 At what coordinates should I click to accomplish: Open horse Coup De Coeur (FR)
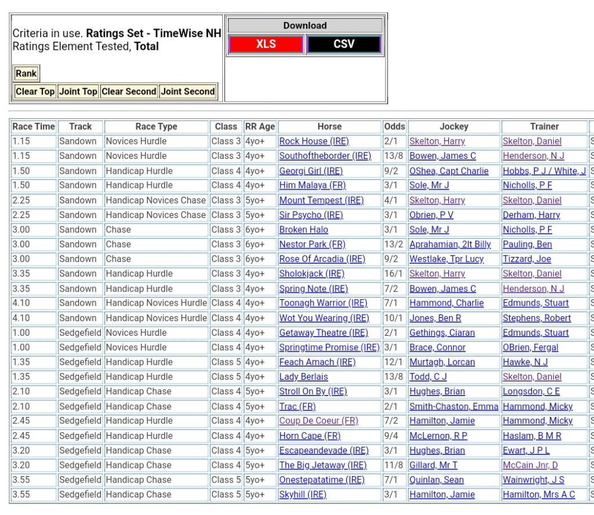pos(318,420)
